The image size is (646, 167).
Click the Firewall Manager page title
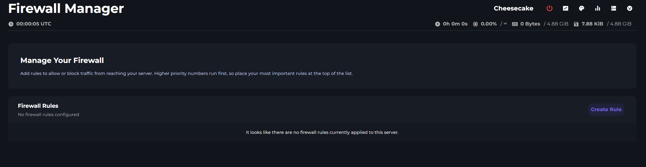(x=66, y=8)
